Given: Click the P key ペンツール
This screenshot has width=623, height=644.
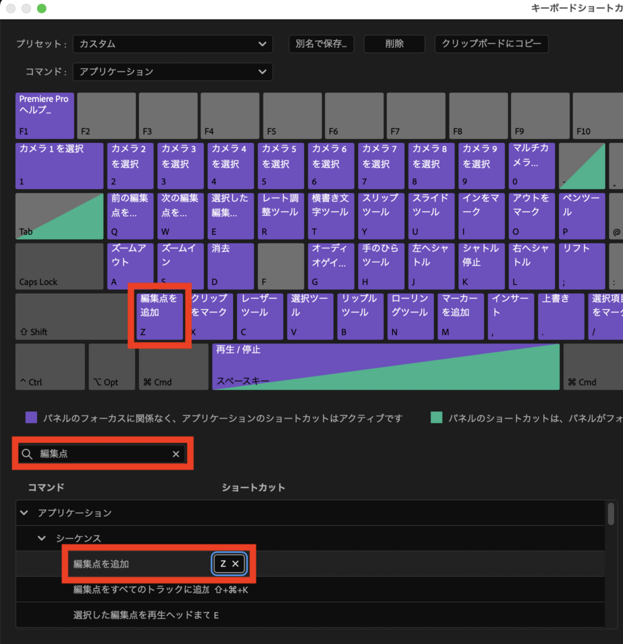Looking at the screenshot, I should [582, 216].
